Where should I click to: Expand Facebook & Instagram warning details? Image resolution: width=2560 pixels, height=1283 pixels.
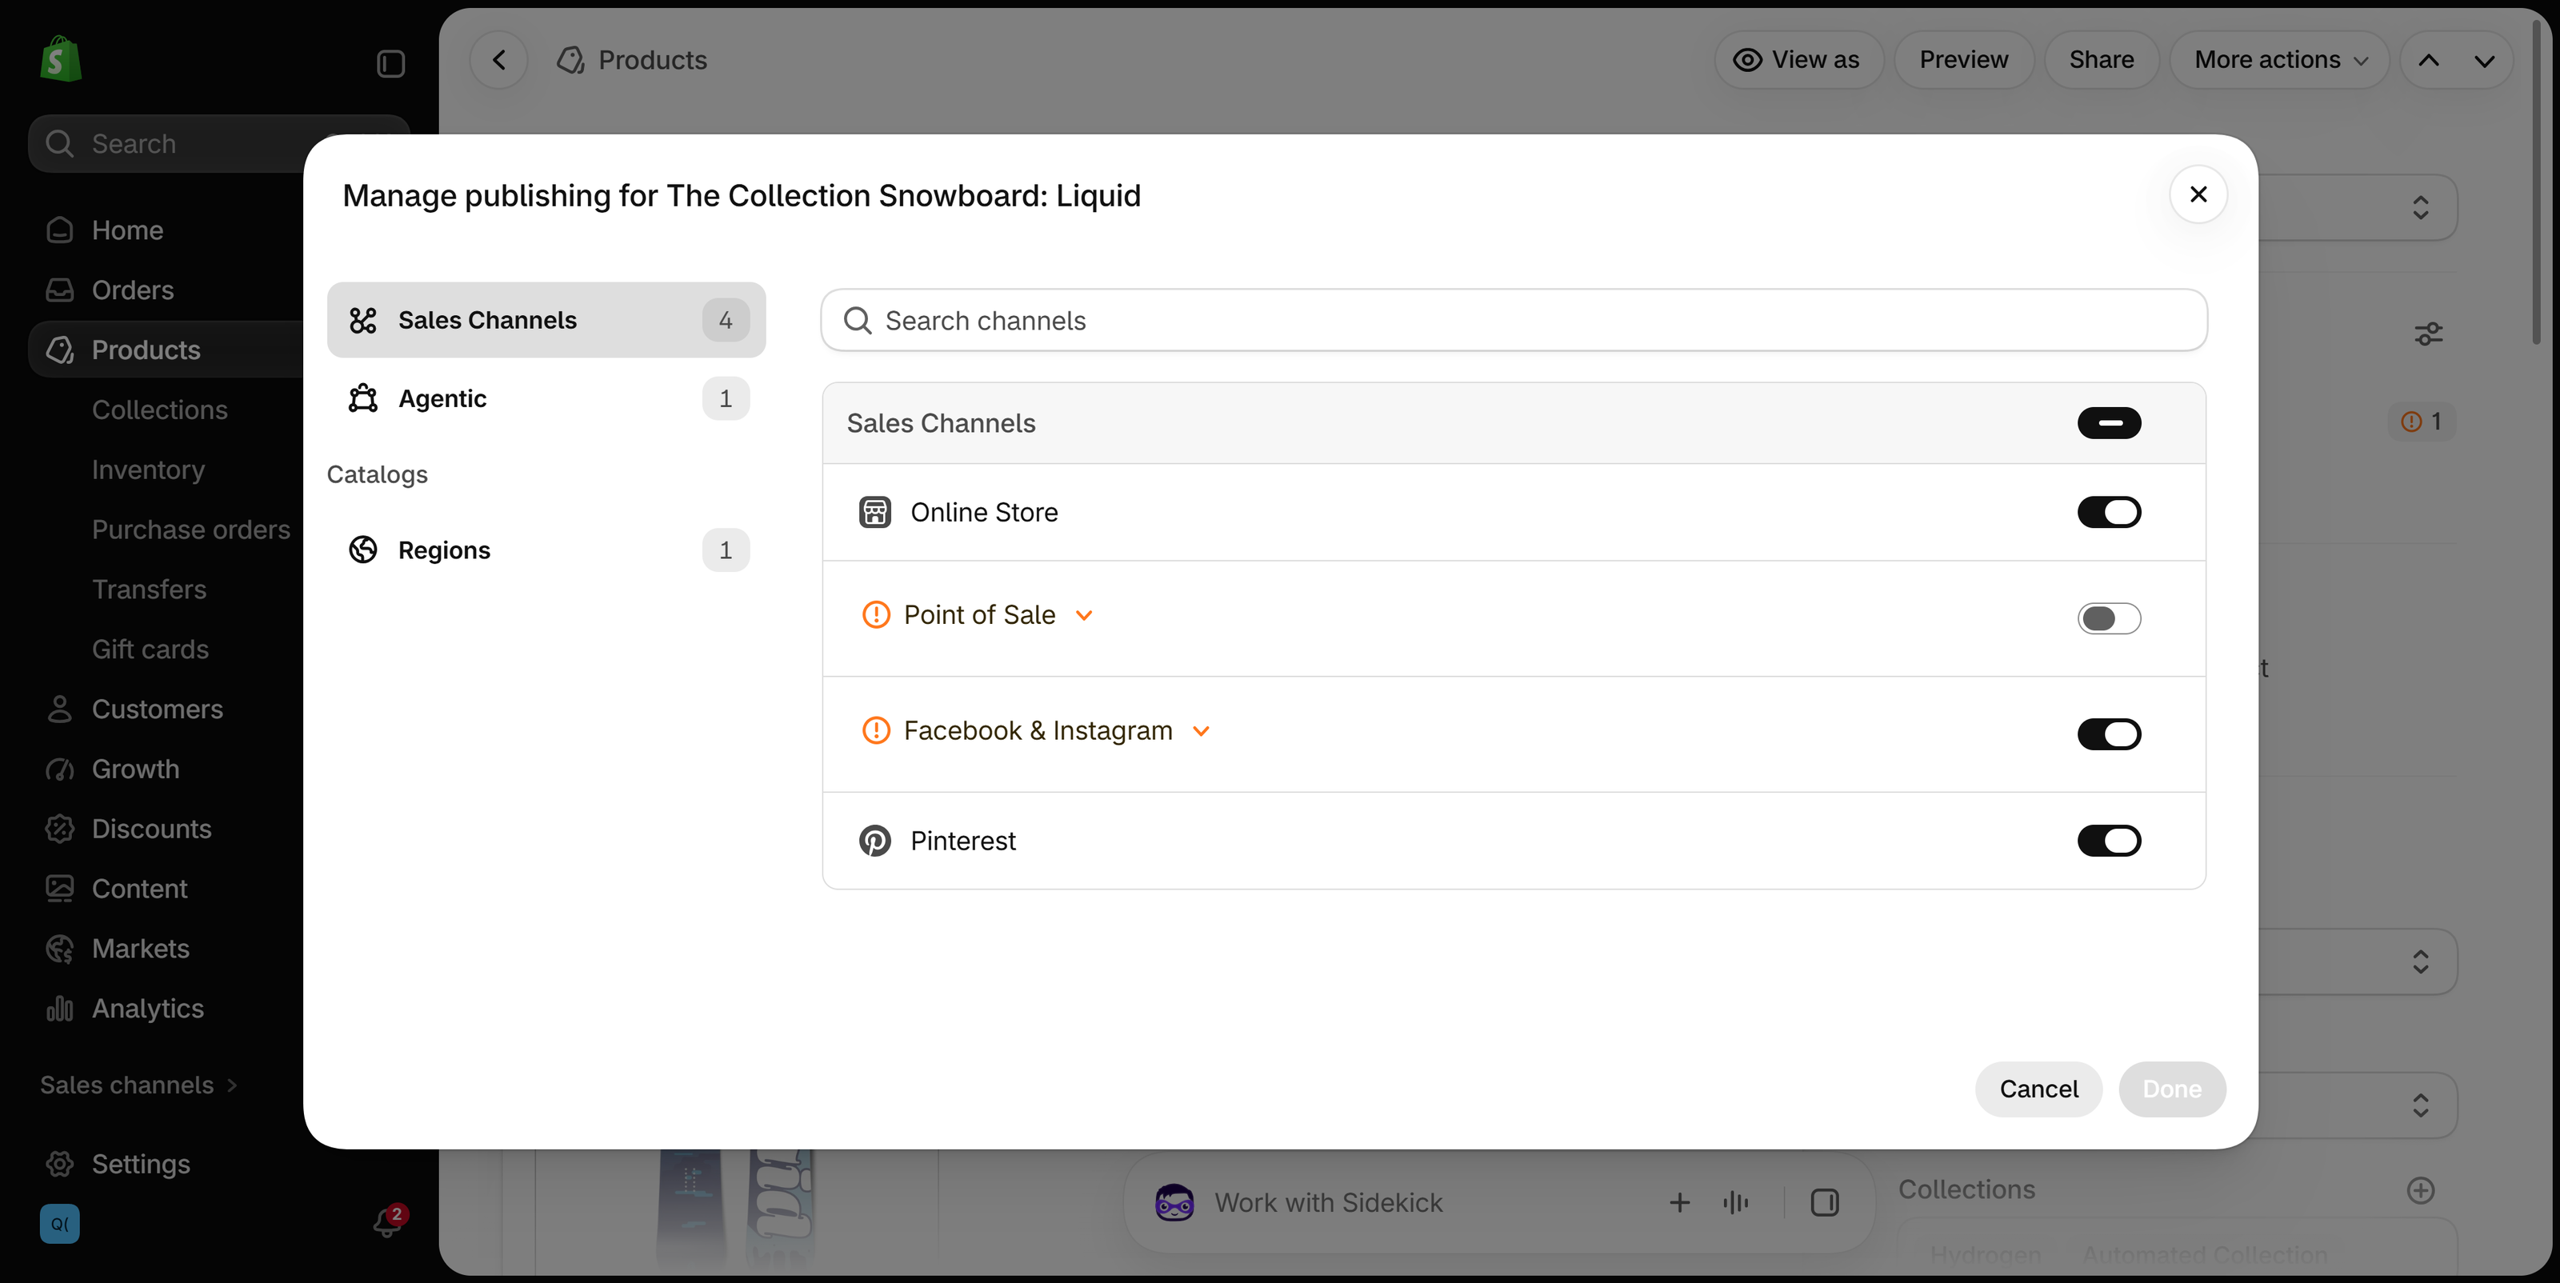[1201, 731]
